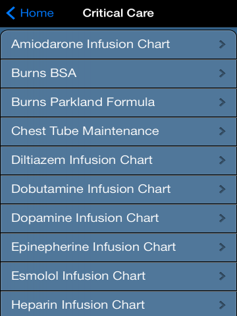The height and width of the screenshot is (316, 237).
Task: Tap chevron beside Burns Parkland Formula
Action: tap(222, 102)
